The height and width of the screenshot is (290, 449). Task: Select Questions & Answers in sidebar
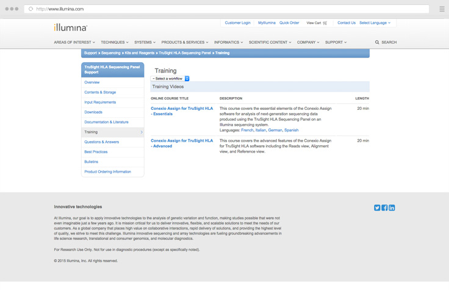tap(101, 142)
